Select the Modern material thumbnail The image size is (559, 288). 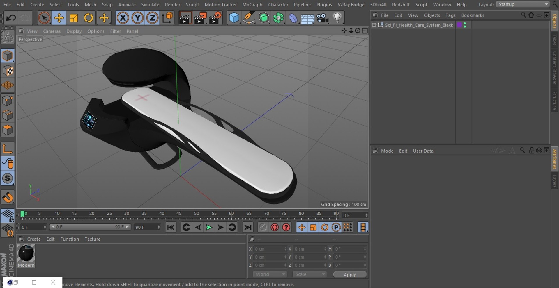click(26, 256)
